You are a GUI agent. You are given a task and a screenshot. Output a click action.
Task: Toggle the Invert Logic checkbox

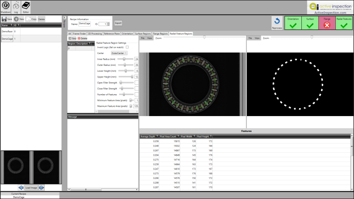[x=127, y=47]
